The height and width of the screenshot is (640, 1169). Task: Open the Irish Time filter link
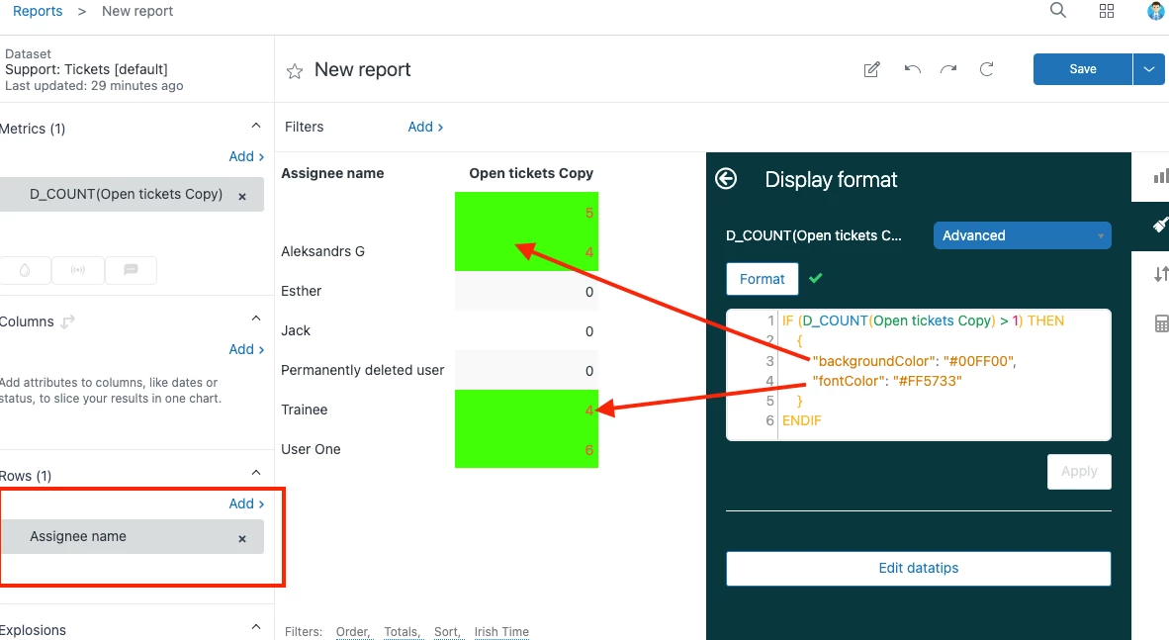[501, 632]
